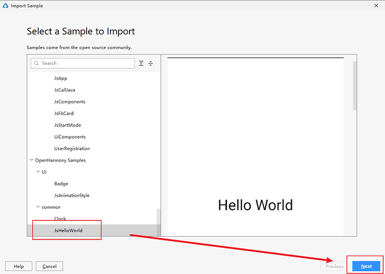This screenshot has width=385, height=274.
Task: Collapse the UI category node
Action: tap(38, 172)
